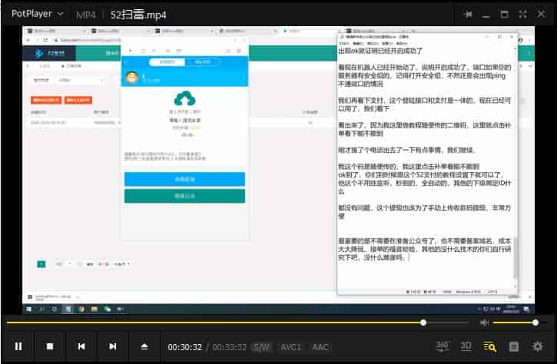Click the 00:30:32 elapsed time display
The height and width of the screenshot is (364, 557).
[x=187, y=347]
